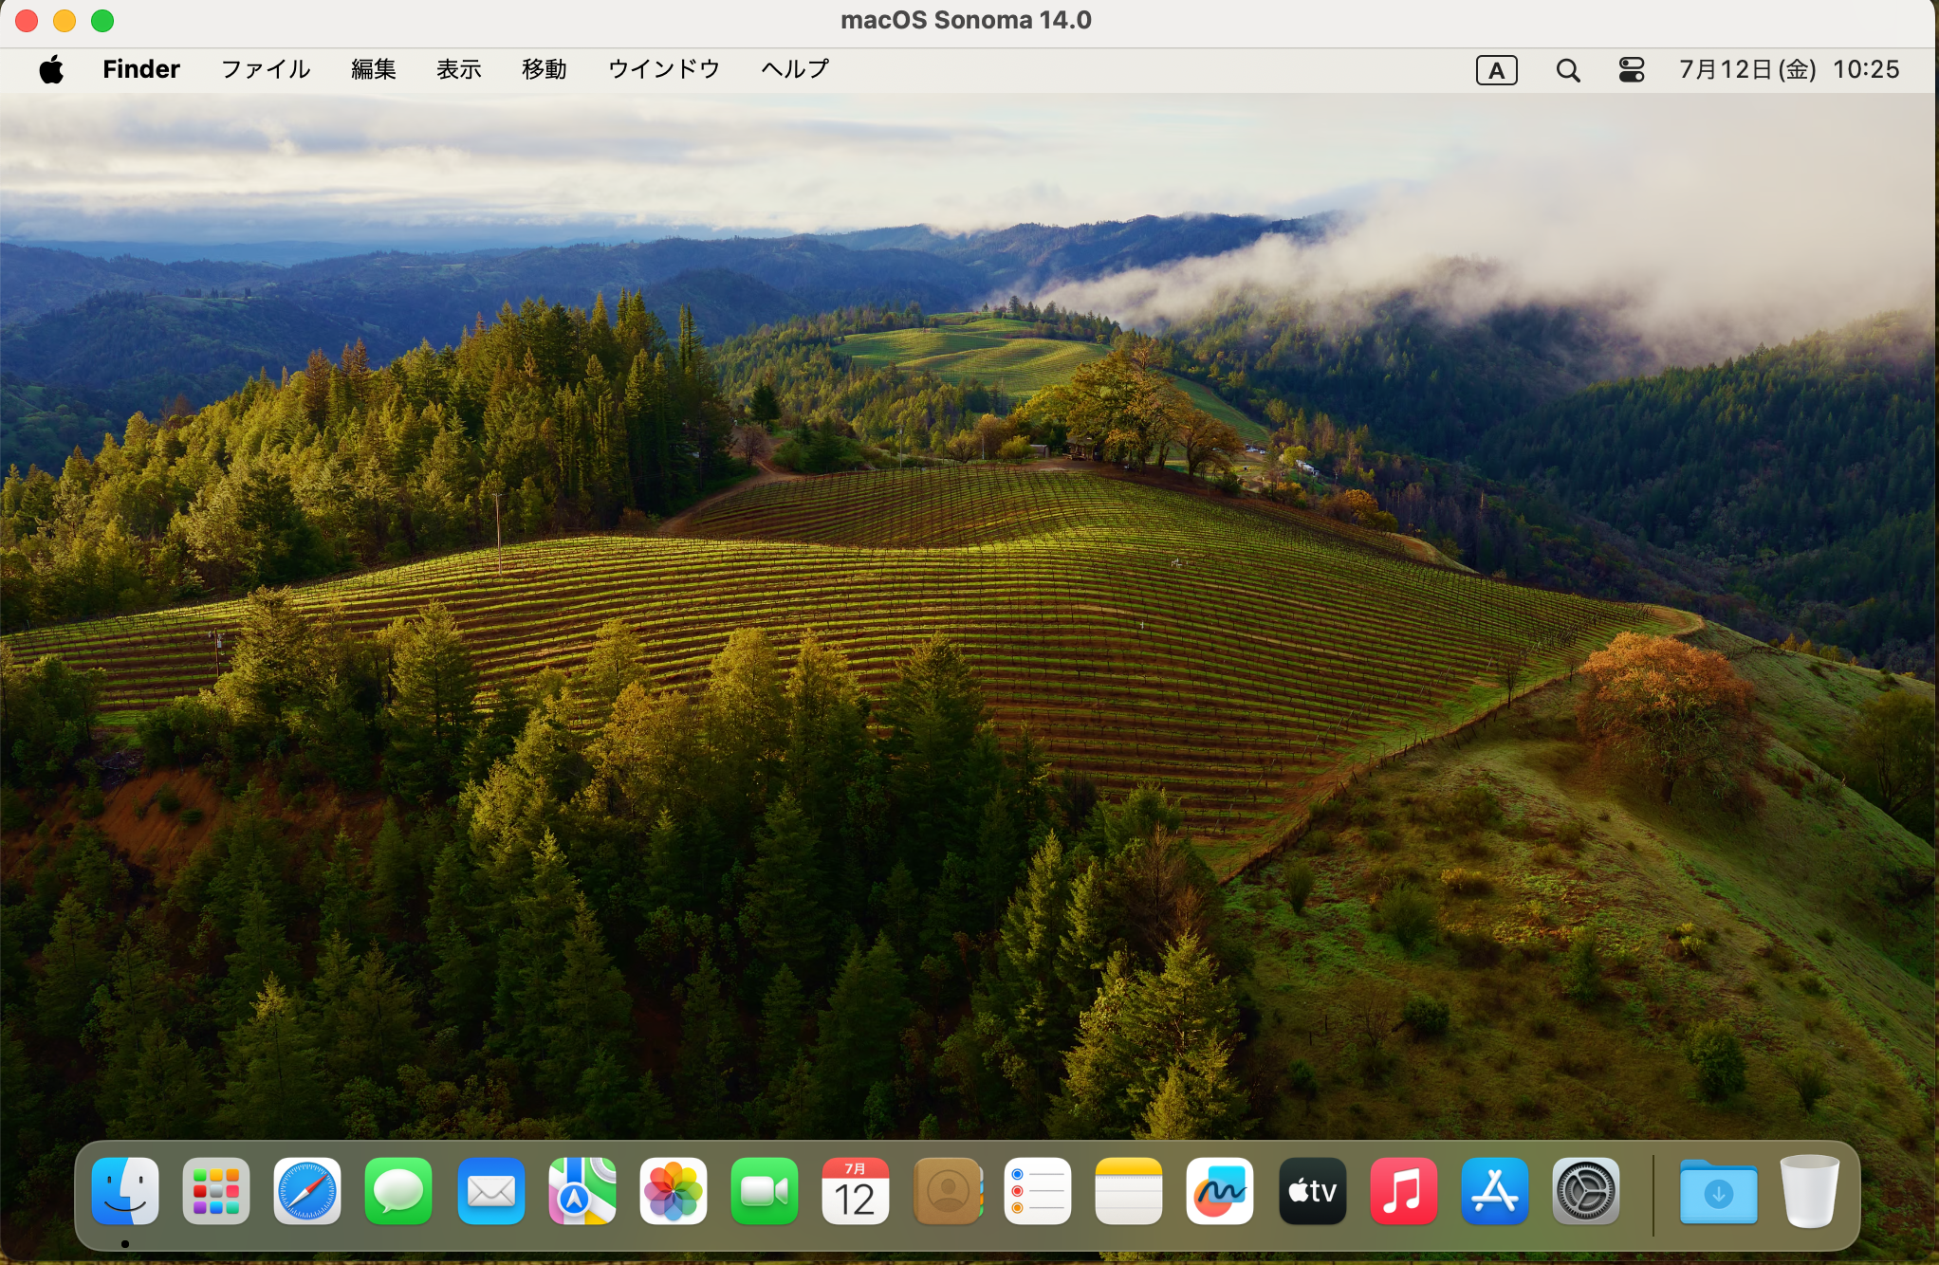1939x1265 pixels.
Task: Open the Apple menu
Action: [x=51, y=69]
